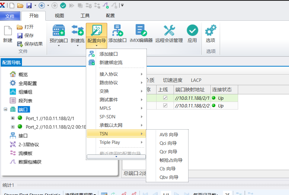Click the 应用 apply ribbon button
The height and width of the screenshot is (195, 289).
192,34
